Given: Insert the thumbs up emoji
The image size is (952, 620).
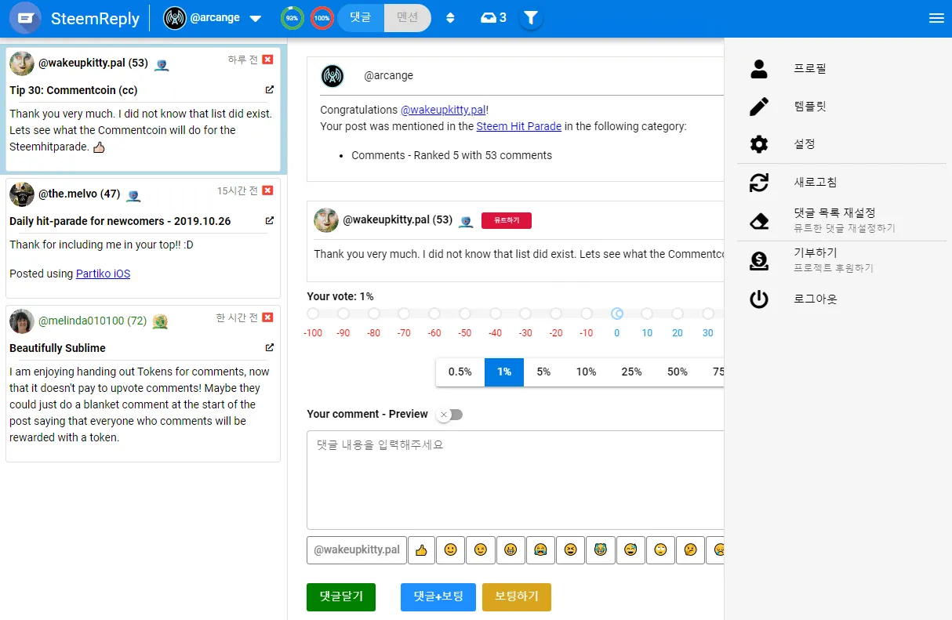Looking at the screenshot, I should tap(420, 550).
